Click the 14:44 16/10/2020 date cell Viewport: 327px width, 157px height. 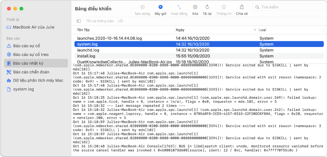[x=193, y=38]
